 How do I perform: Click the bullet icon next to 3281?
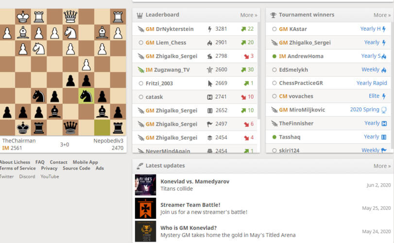[209, 29]
